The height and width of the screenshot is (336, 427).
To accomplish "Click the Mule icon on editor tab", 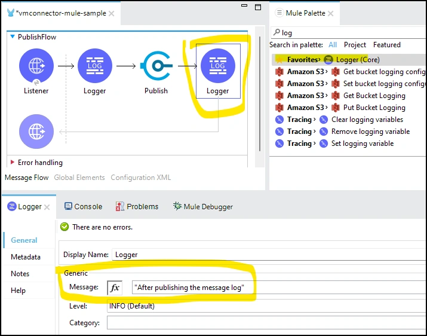I will tap(11, 13).
